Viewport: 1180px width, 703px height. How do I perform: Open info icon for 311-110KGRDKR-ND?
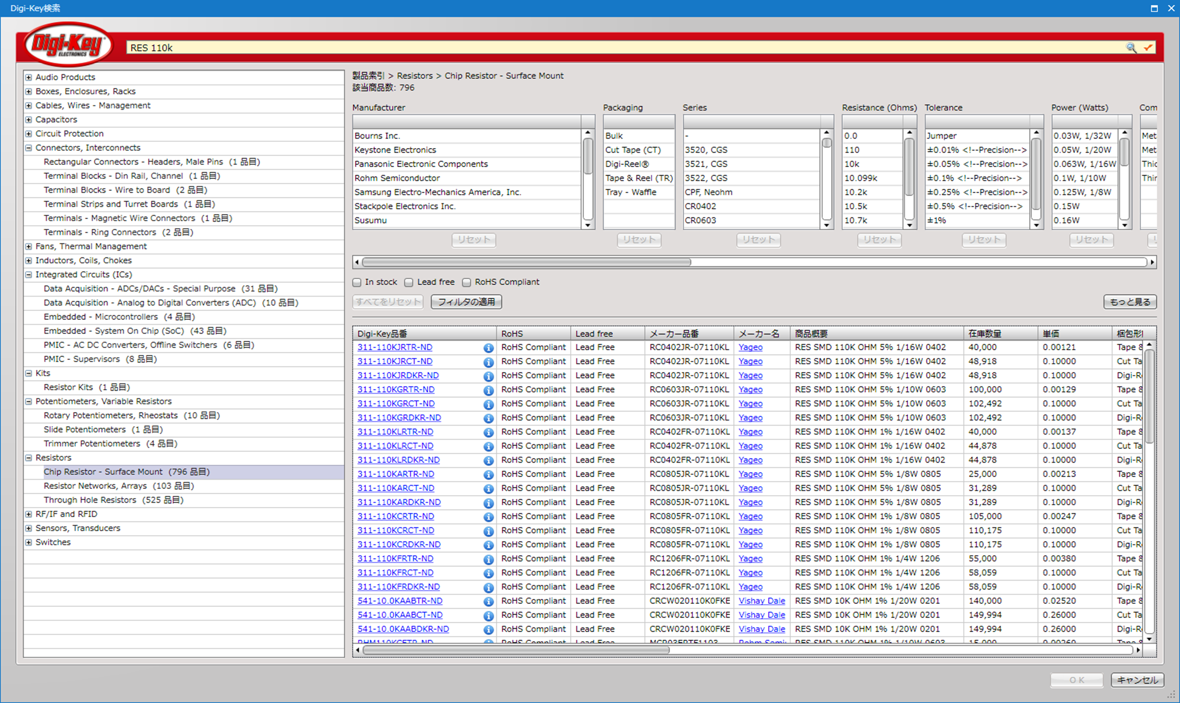[x=488, y=419]
